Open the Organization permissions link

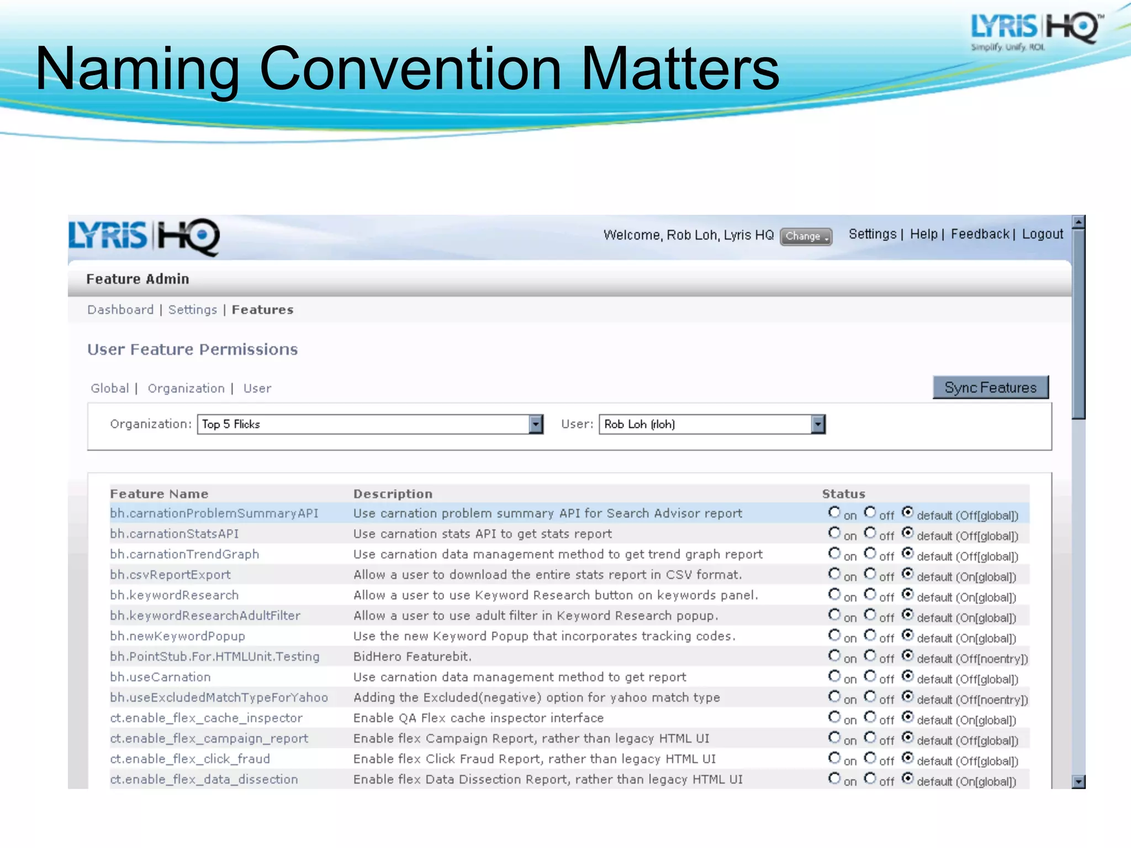(x=186, y=389)
